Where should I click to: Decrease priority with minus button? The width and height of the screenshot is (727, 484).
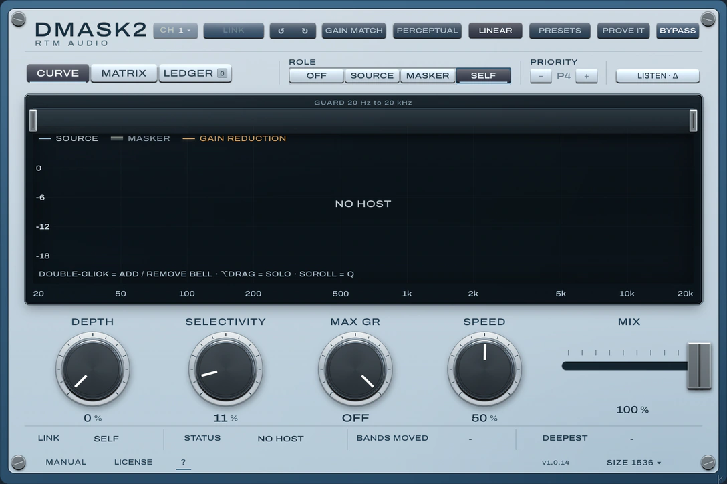[x=541, y=76]
